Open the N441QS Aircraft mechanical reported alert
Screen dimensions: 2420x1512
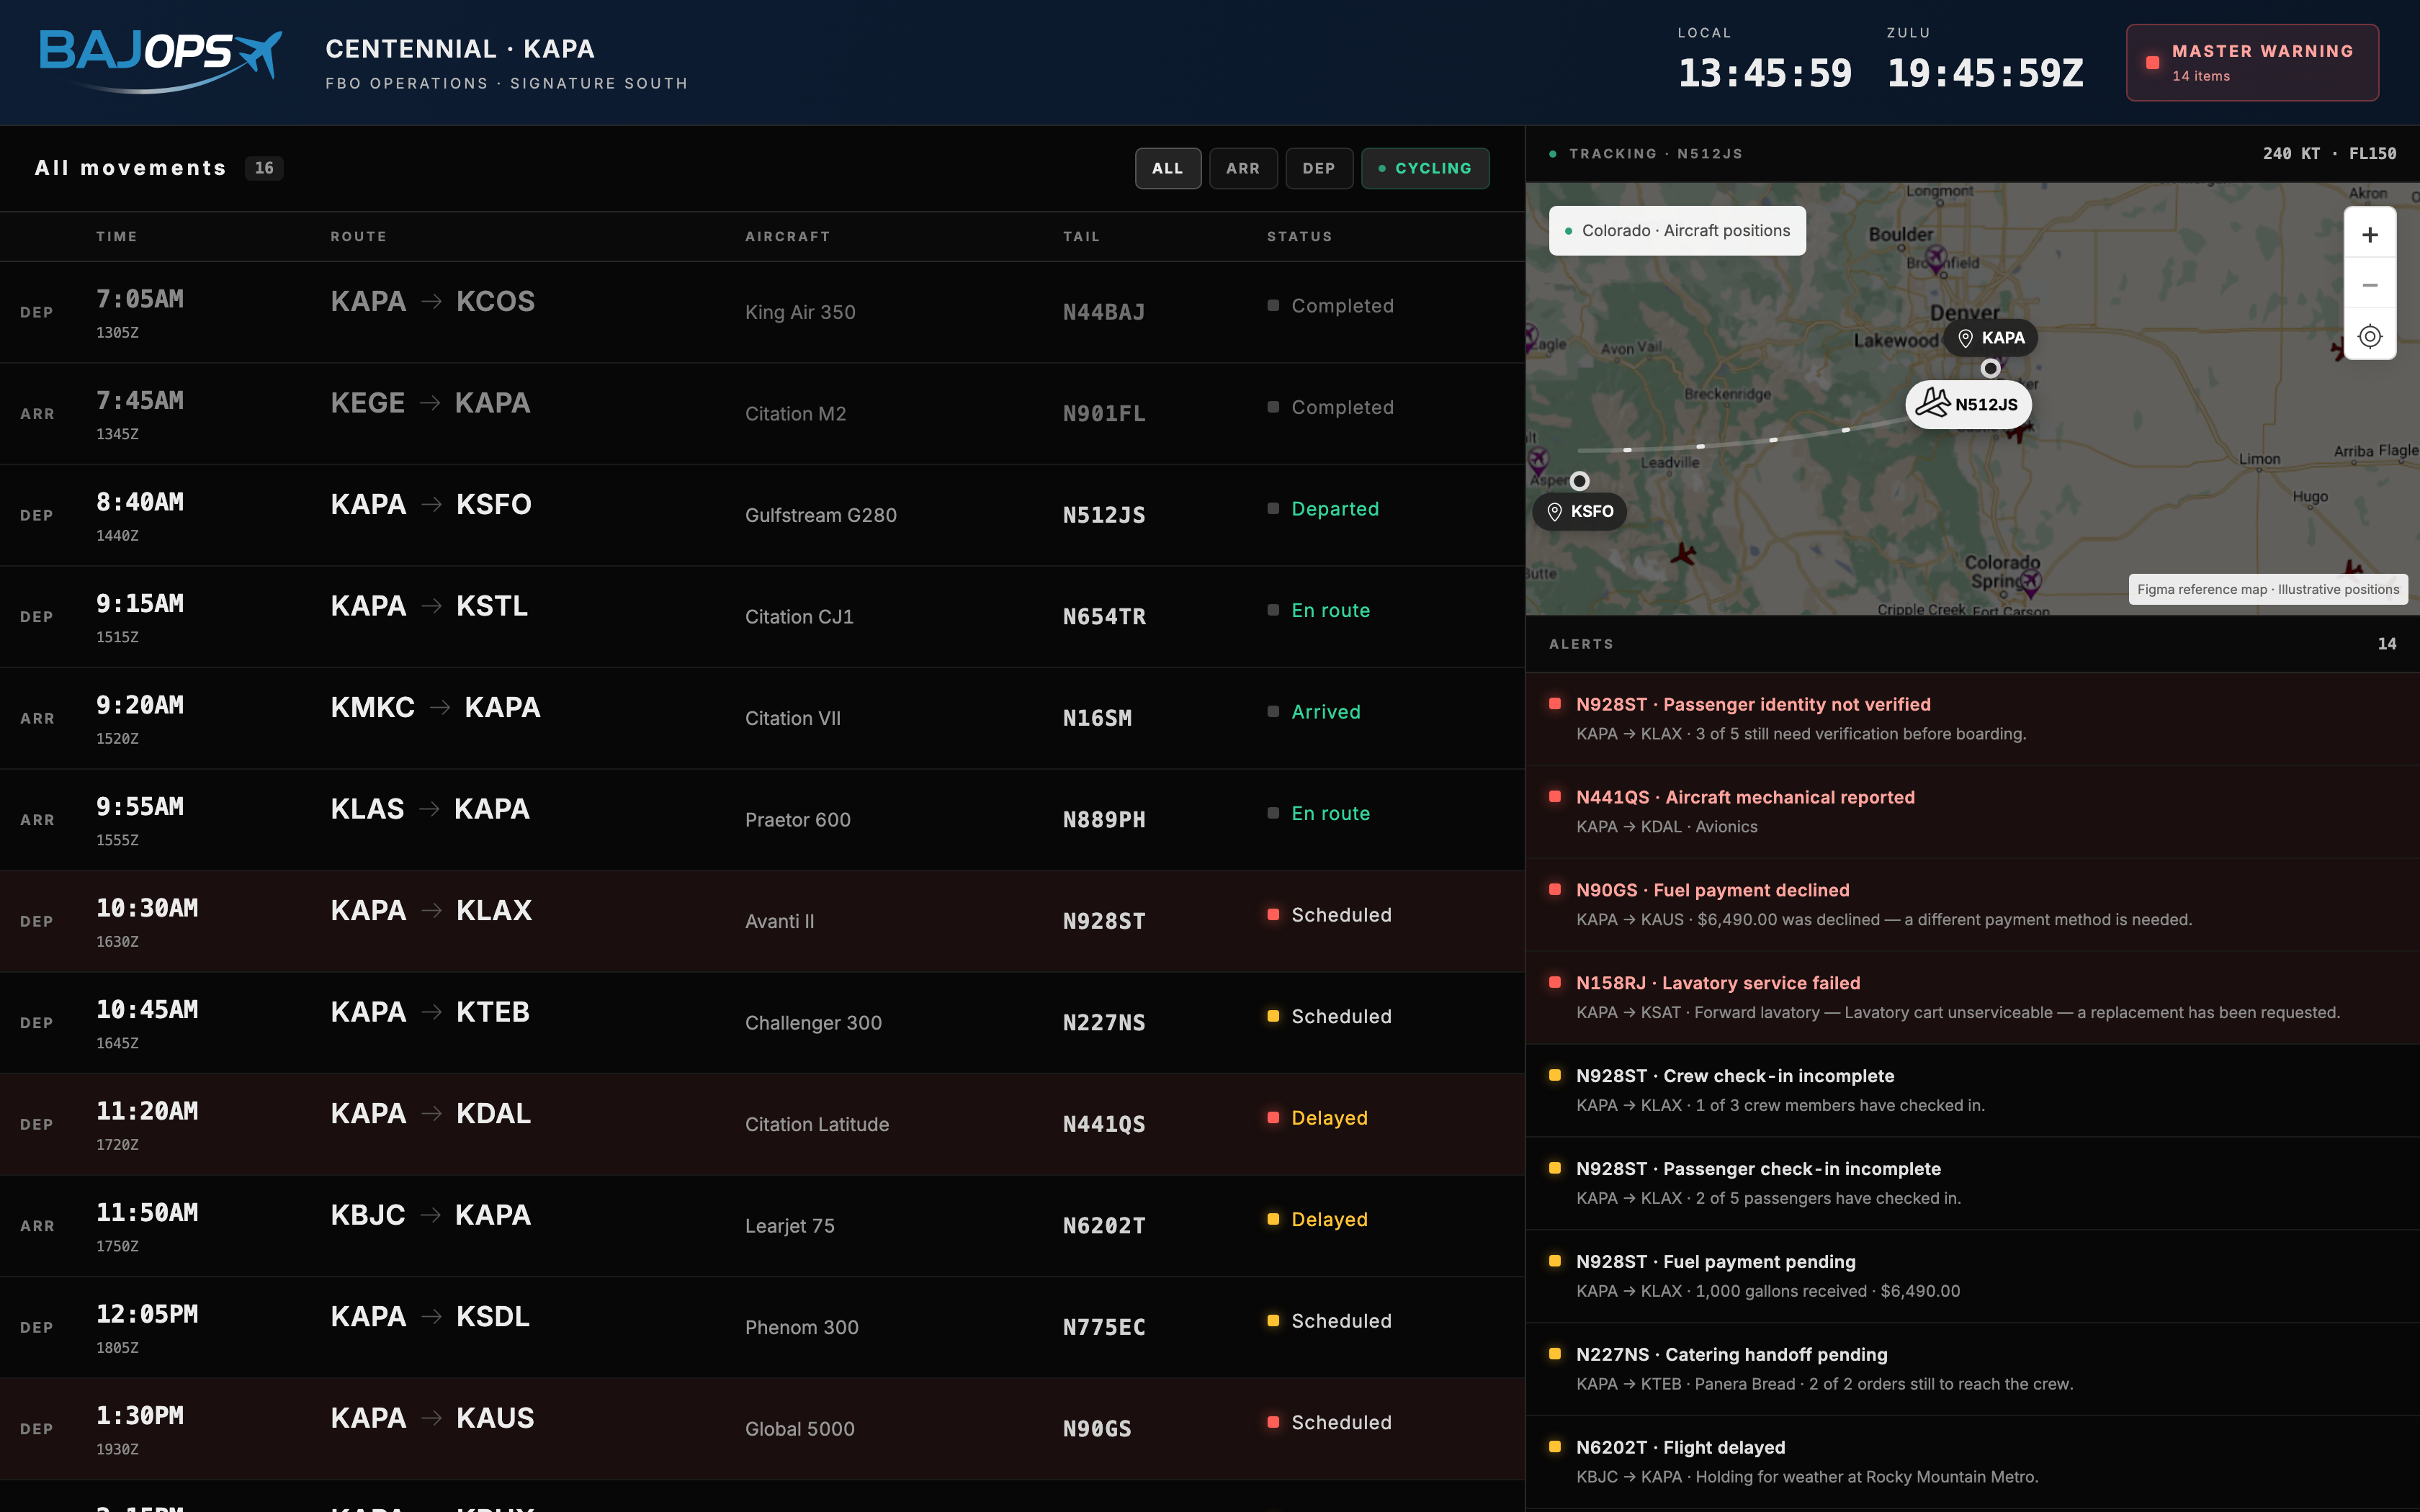point(1972,812)
